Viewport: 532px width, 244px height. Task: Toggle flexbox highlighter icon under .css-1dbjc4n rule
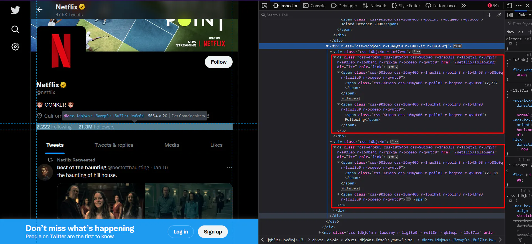pos(510,200)
